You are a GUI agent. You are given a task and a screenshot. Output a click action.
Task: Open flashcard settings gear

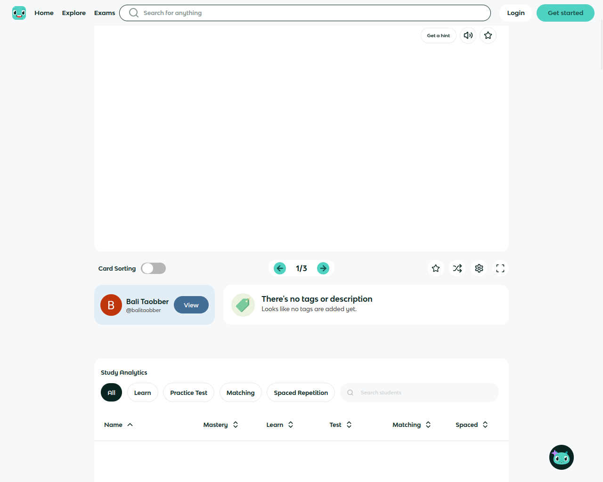click(x=479, y=268)
